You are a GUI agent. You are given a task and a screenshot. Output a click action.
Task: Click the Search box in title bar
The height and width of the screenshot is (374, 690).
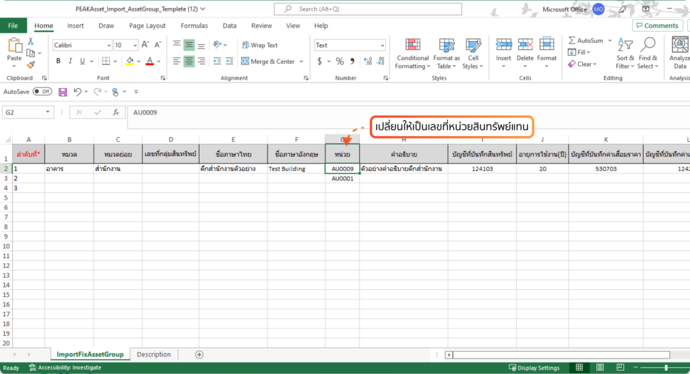pos(368,9)
